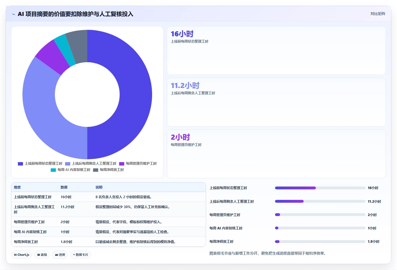Image resolution: width=397 pixels, height=270 pixels.
Task: Click the 每周净释放工时 table row label
Action: pyautogui.click(x=26, y=242)
